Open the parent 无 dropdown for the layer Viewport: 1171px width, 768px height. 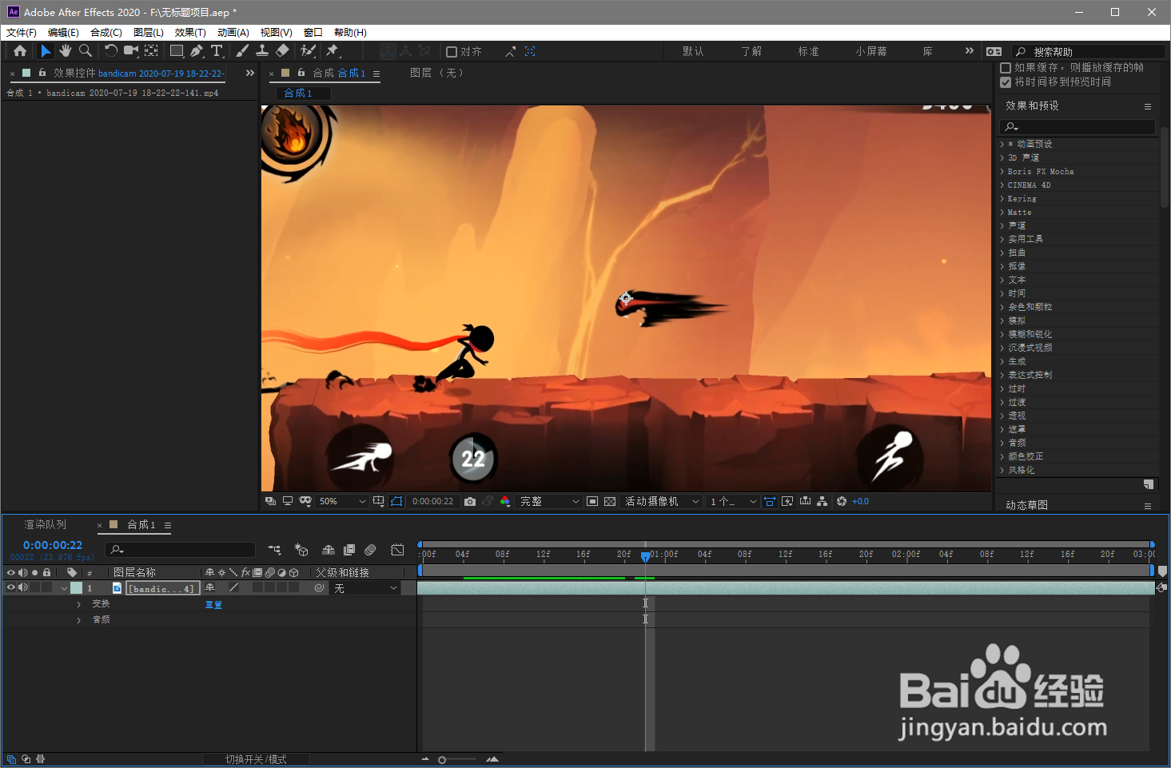pos(364,588)
